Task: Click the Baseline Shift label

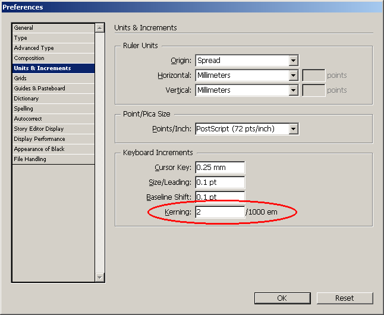Action: click(x=169, y=197)
